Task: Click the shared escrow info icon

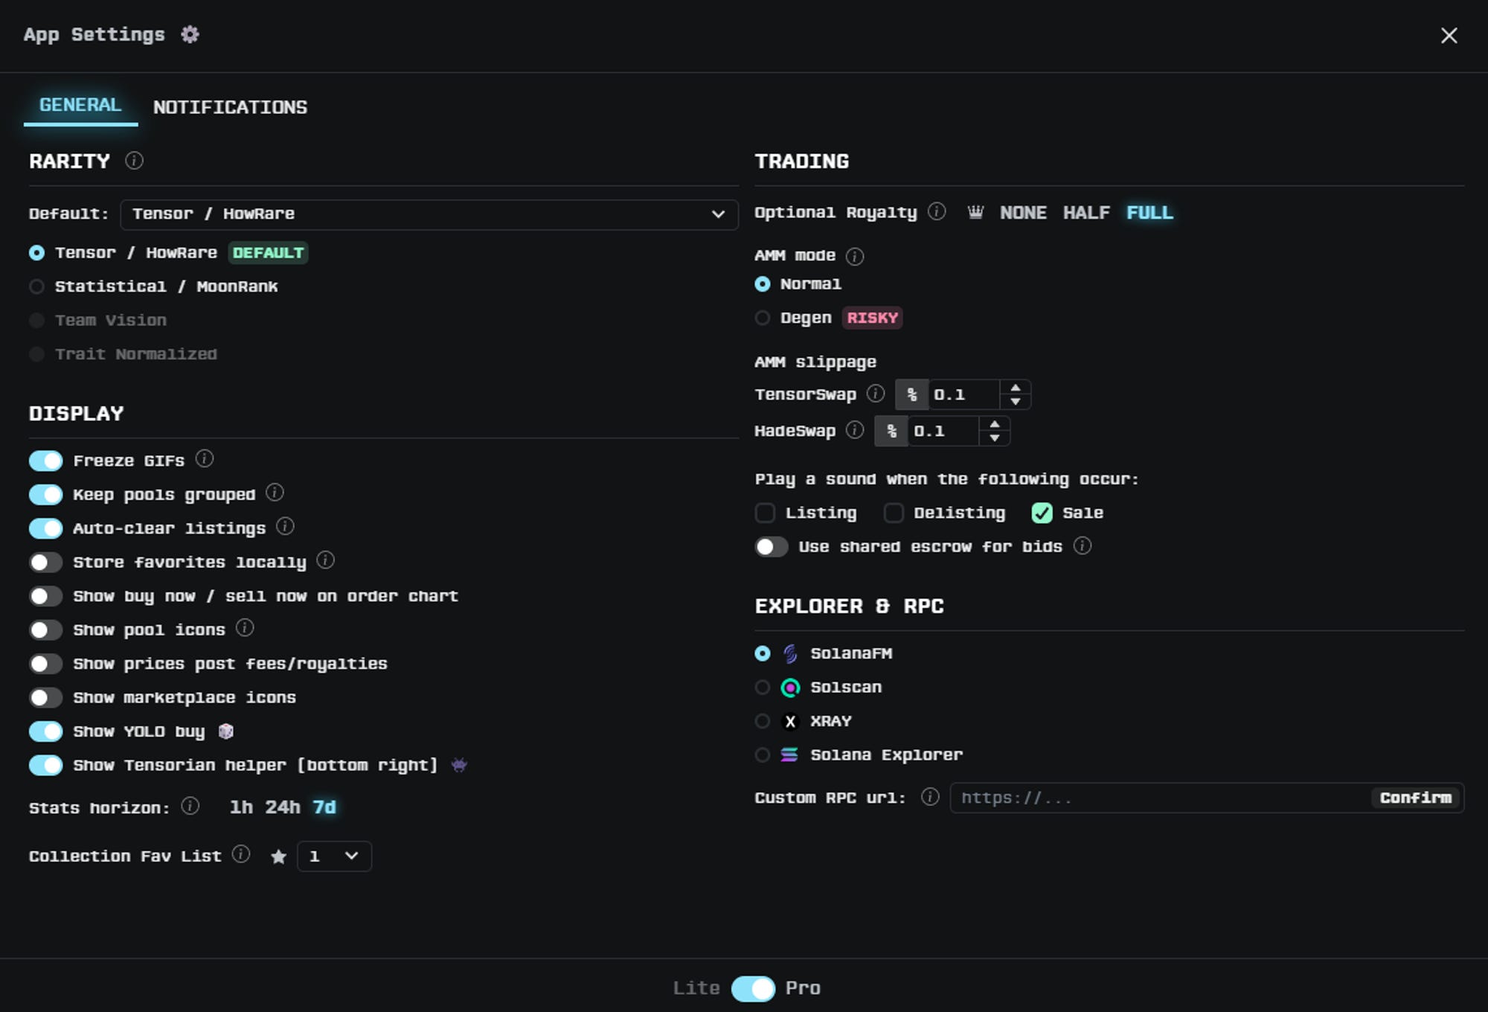Action: (1083, 546)
